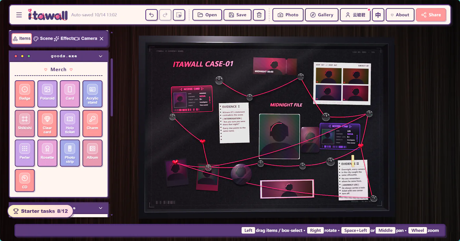The width and height of the screenshot is (460, 241).
Task: Add a Rosette item
Action: (47, 153)
